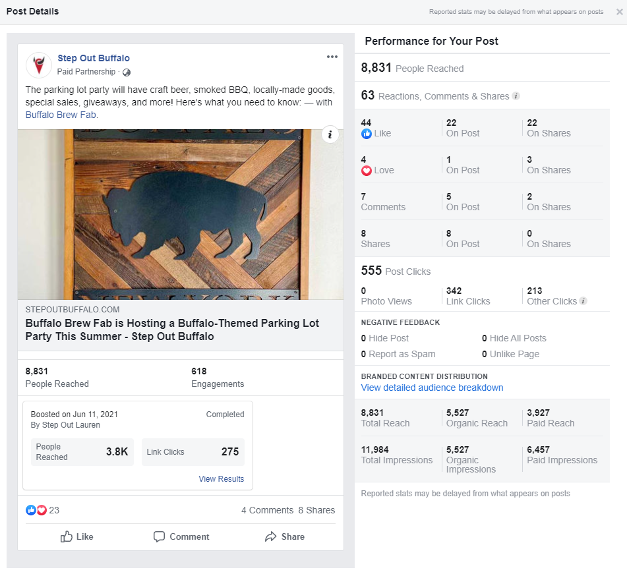This screenshot has height=576, width=627.
Task: Click the 618 Engagements stat under the post
Action: (218, 378)
